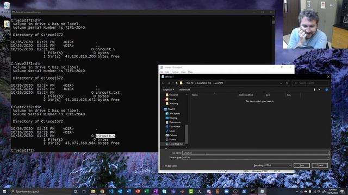Open the Windows Start menu
The width and height of the screenshot is (348, 195).
click(4, 191)
